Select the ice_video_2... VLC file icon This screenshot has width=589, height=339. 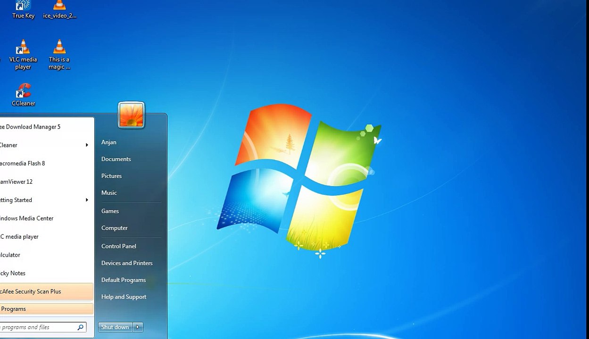(x=59, y=9)
